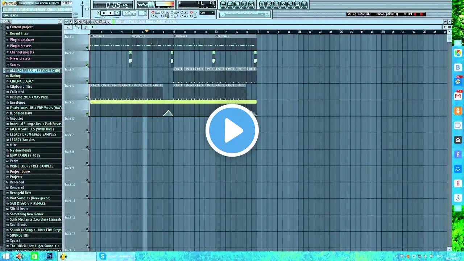
Task: Toggle the playlist magnet snap icon
Action: (70, 22)
